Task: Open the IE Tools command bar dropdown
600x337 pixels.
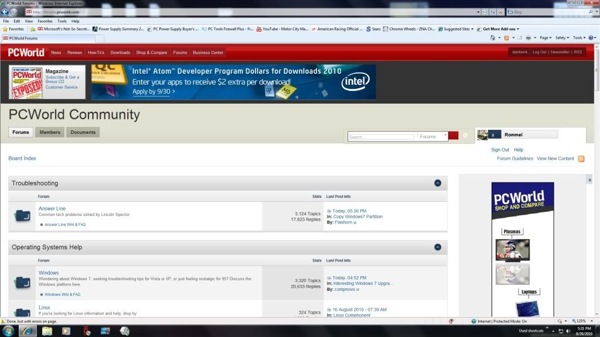Action: [579, 38]
